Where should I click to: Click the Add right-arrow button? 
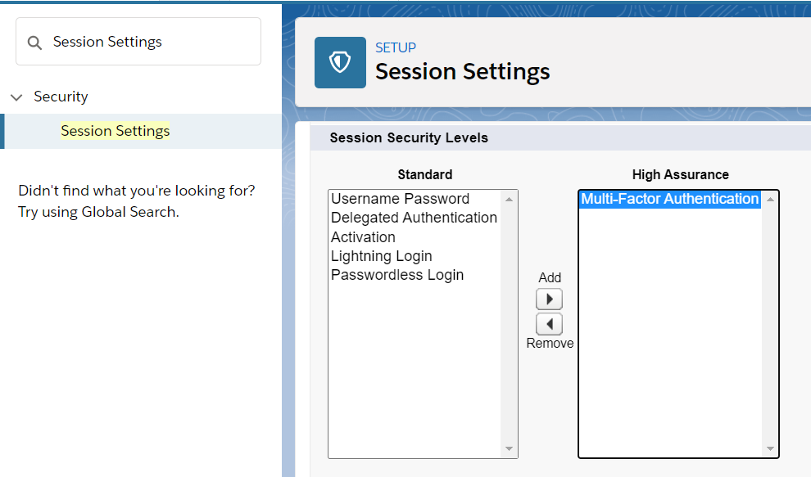[x=550, y=299]
